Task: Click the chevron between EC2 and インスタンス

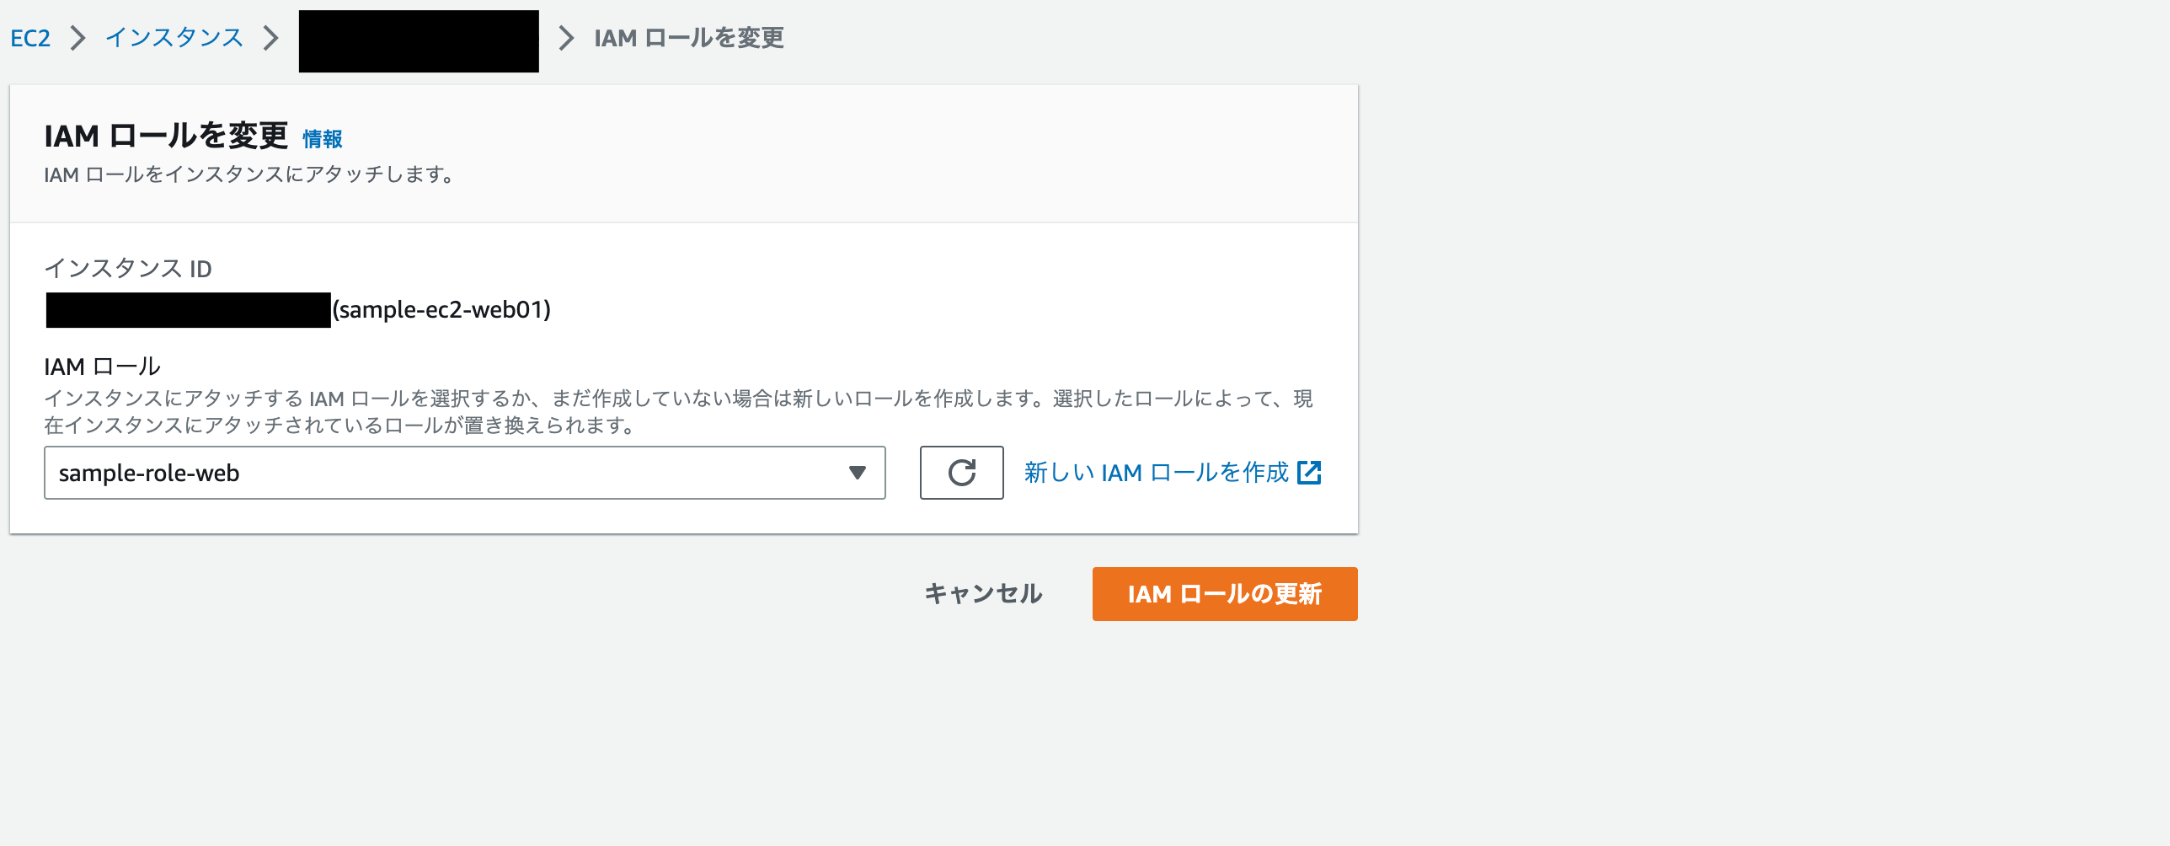Action: [78, 38]
